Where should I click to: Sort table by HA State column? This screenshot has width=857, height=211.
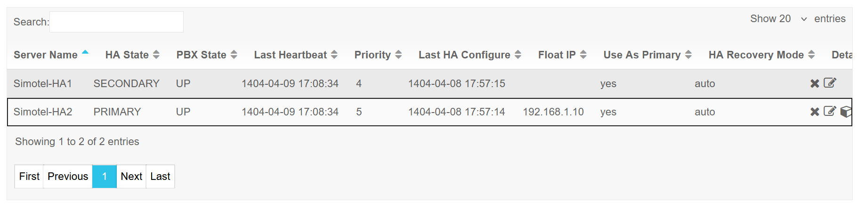click(x=132, y=55)
